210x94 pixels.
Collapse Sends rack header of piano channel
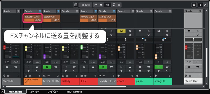143,11
